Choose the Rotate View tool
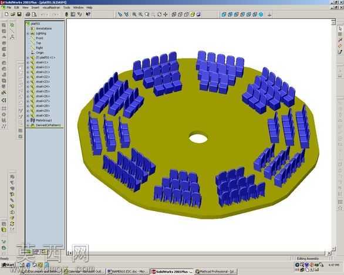344x275 pixels. click(160, 15)
